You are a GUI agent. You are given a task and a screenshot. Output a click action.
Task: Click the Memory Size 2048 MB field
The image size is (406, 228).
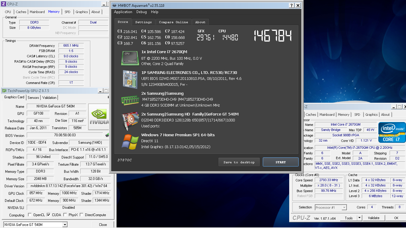pos(40,179)
